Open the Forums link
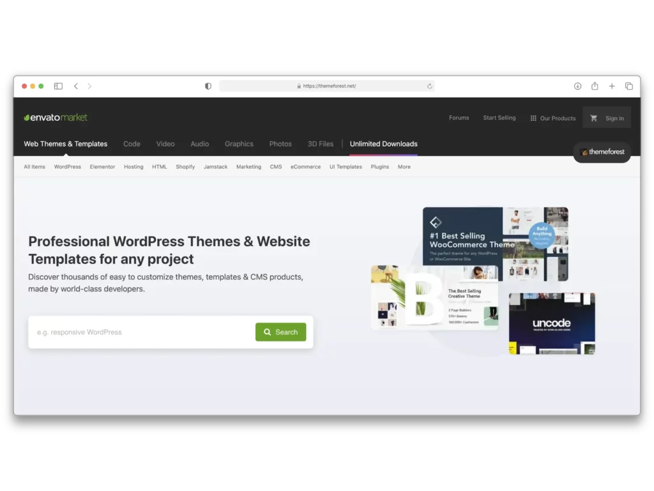654x491 pixels. click(459, 118)
